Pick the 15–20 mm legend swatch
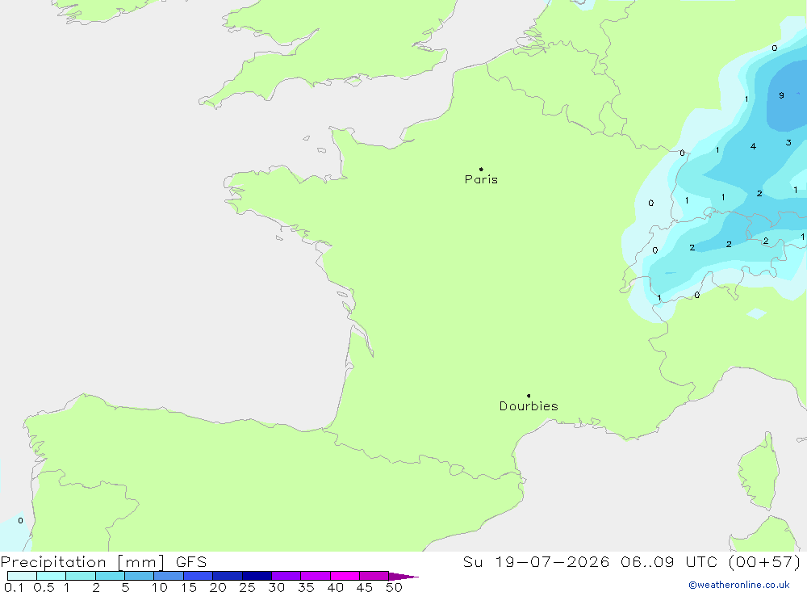Viewport: 807px width, 592px height. (x=199, y=576)
